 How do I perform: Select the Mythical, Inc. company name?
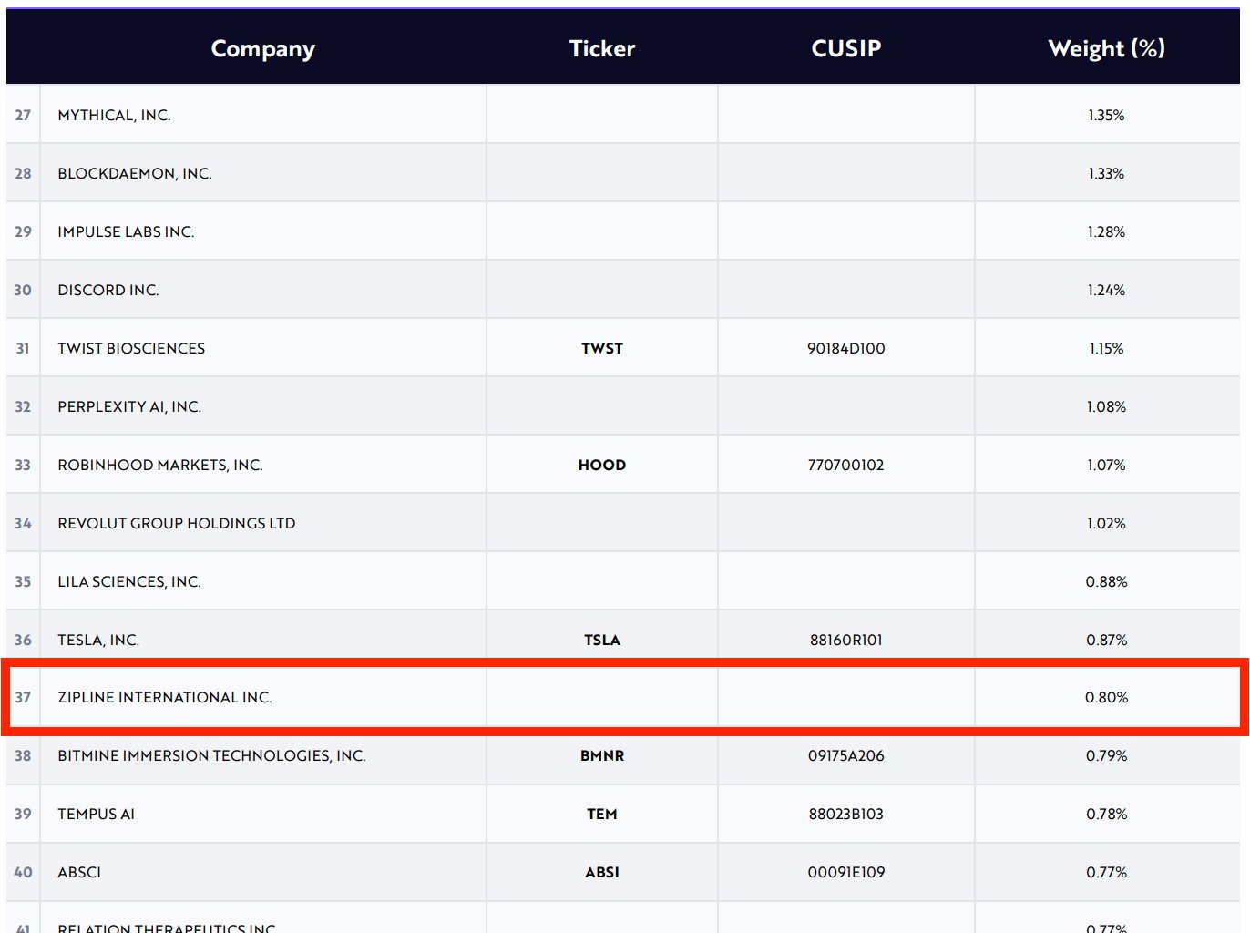(x=114, y=115)
